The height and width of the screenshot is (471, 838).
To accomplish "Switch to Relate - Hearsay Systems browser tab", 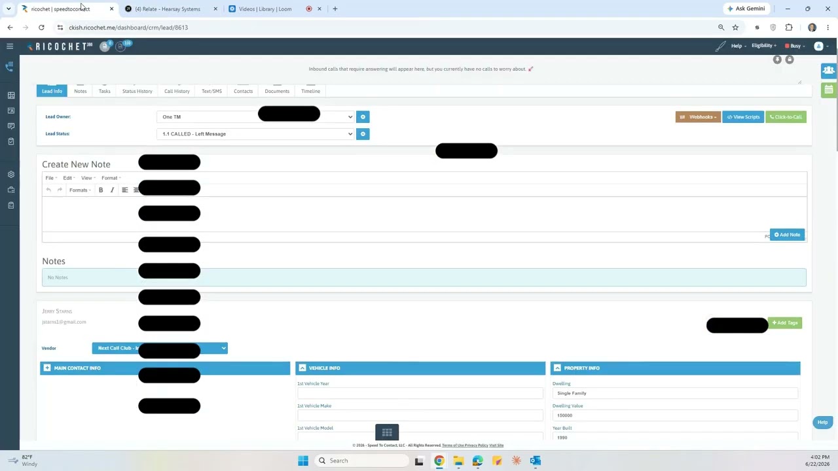I will click(x=170, y=9).
